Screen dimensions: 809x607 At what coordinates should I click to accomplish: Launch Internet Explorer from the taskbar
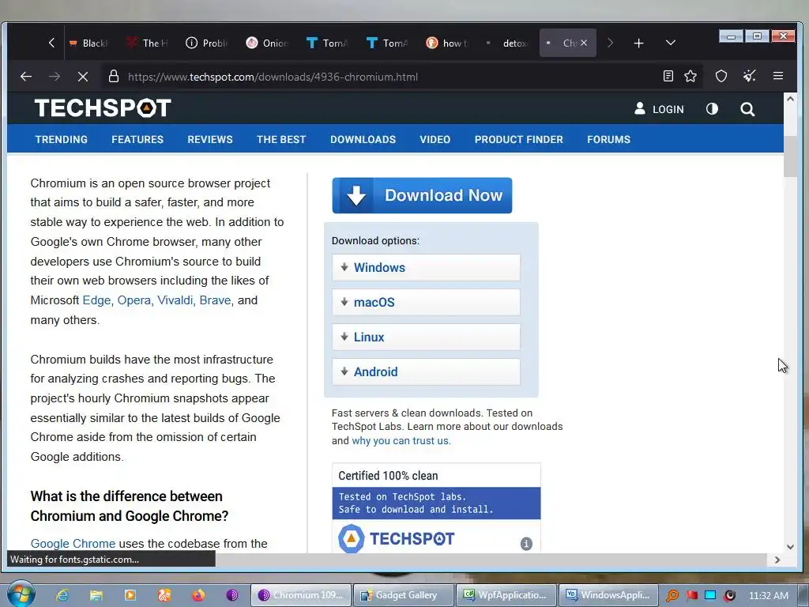62,595
